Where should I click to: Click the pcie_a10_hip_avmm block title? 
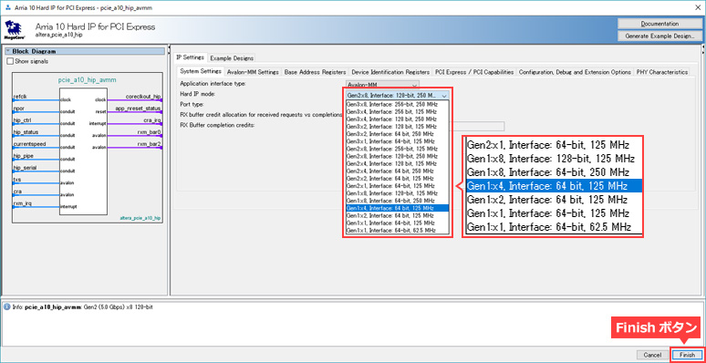tap(87, 79)
